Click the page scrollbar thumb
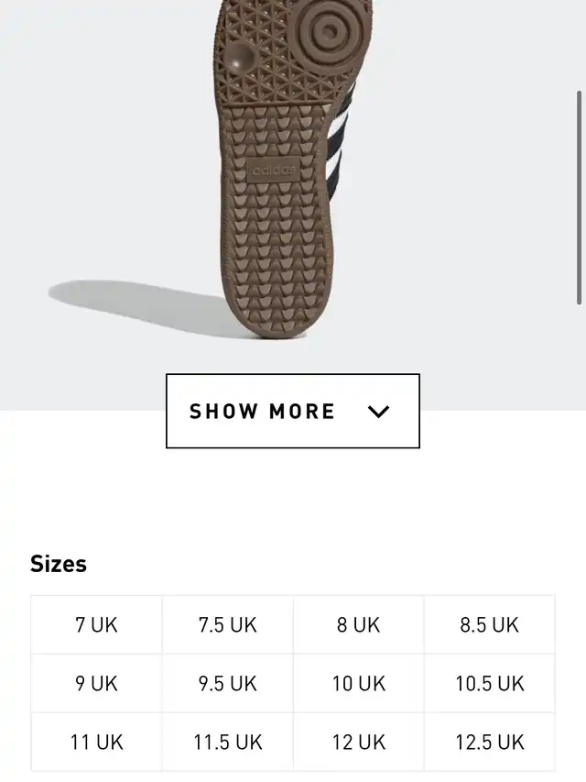The image size is (586, 782). coord(579,197)
